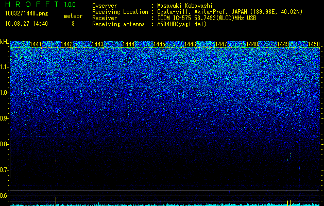This screenshot has width=324, height=206.
Task: Click the HROFFT title text
Action: pos(32,4)
